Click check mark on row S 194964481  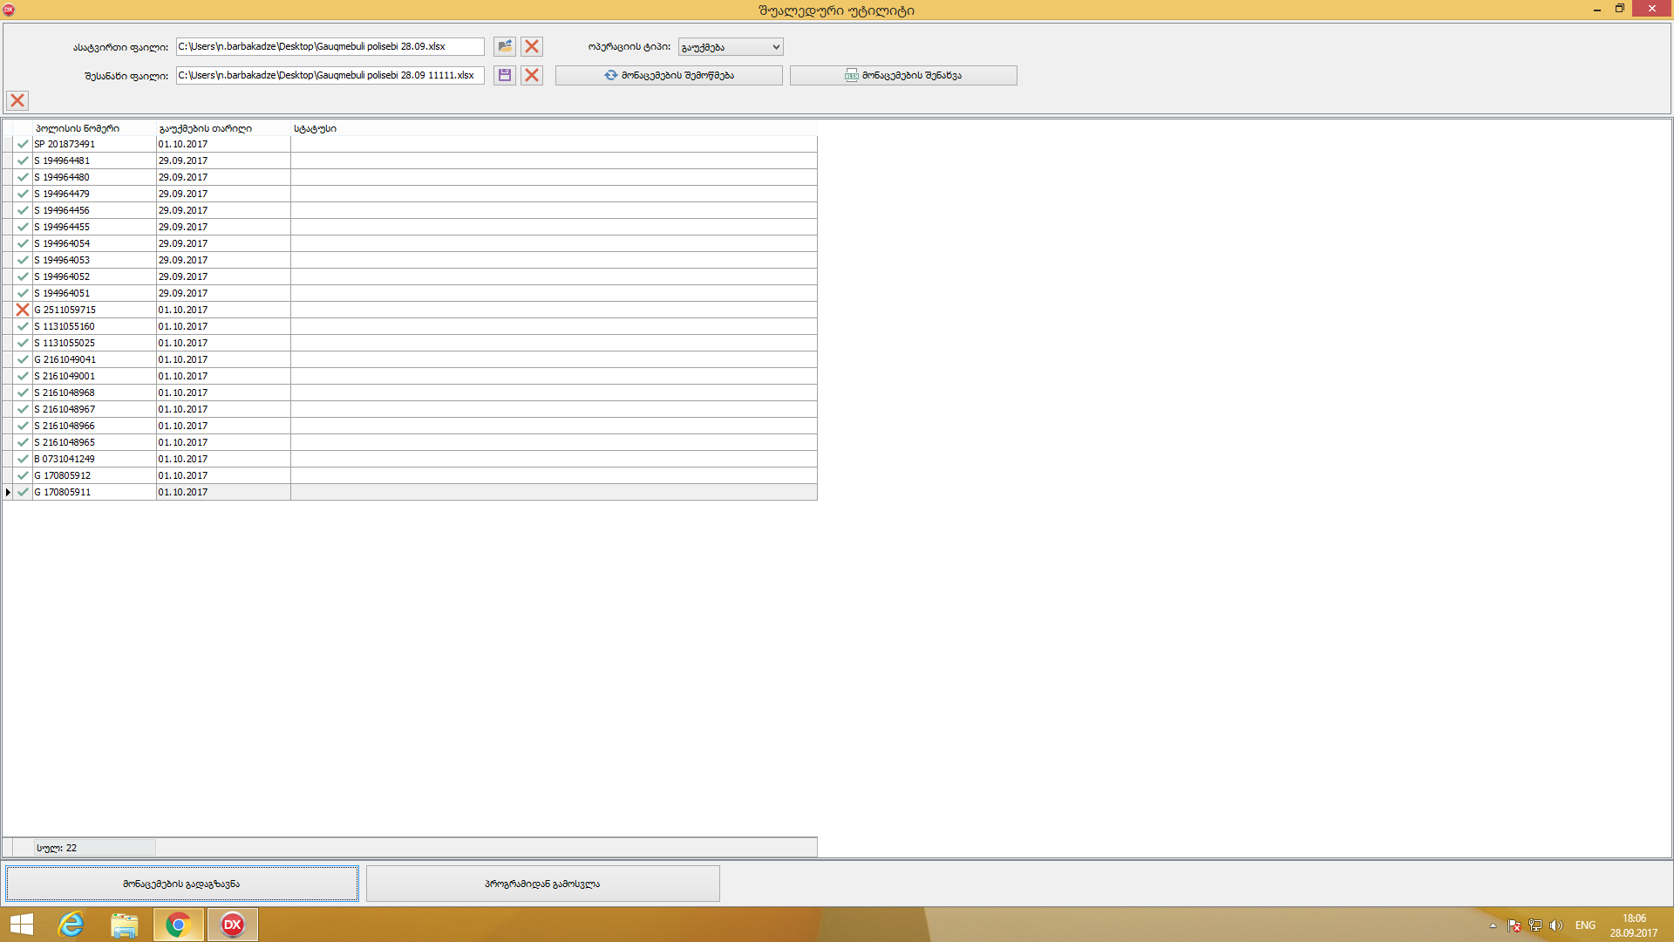point(23,160)
